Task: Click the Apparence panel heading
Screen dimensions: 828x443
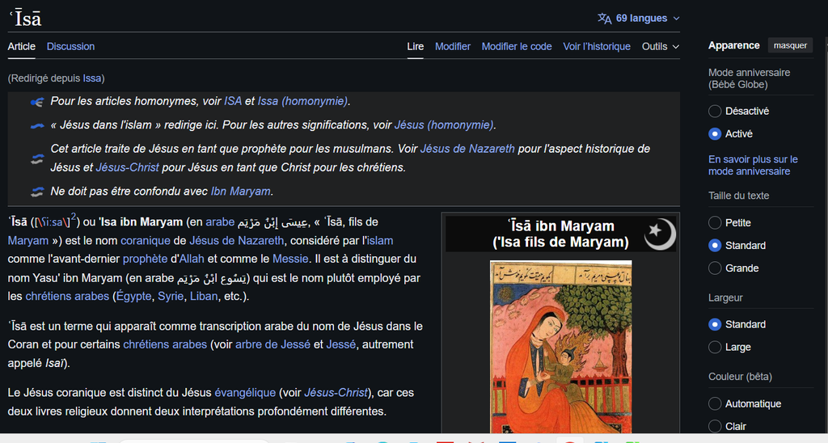Action: (x=733, y=45)
